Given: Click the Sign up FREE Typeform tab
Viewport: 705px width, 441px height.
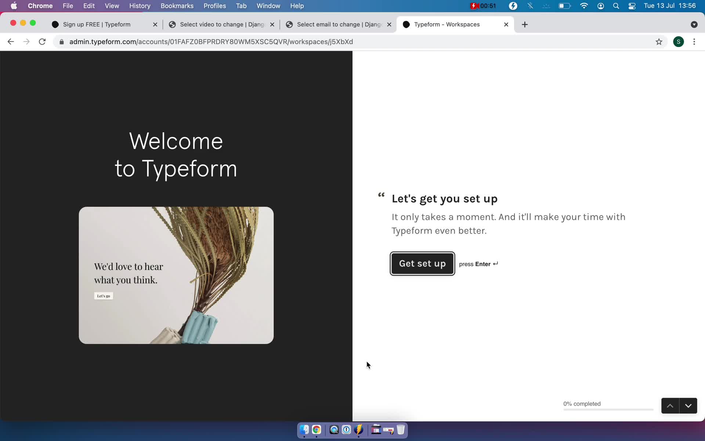Looking at the screenshot, I should 97,24.
